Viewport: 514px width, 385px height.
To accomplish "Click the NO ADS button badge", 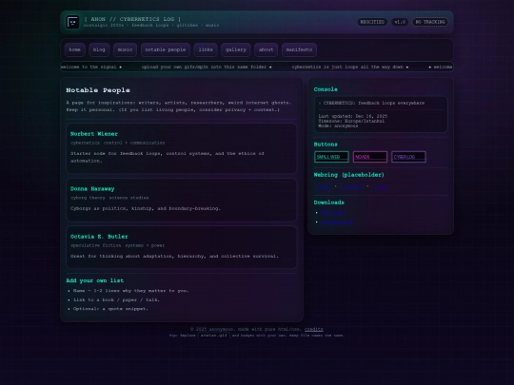I will click(x=370, y=157).
